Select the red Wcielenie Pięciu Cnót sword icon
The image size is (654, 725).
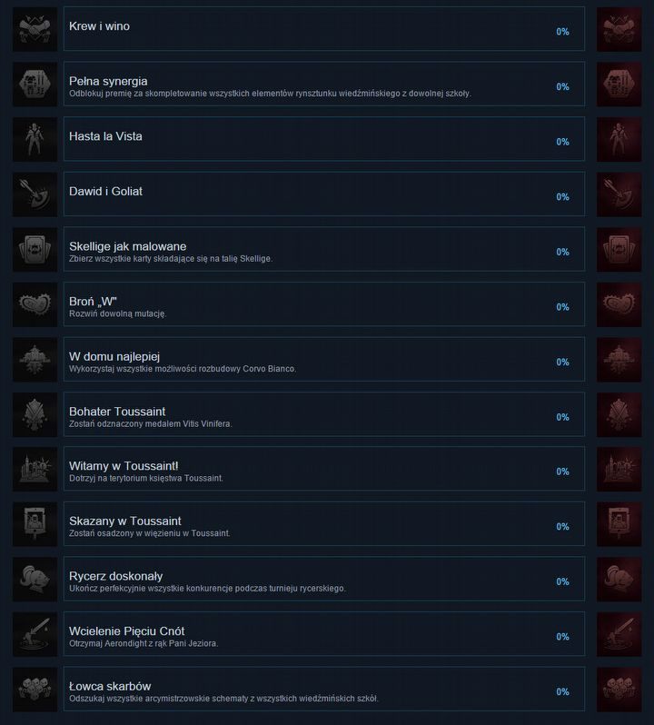(619, 634)
